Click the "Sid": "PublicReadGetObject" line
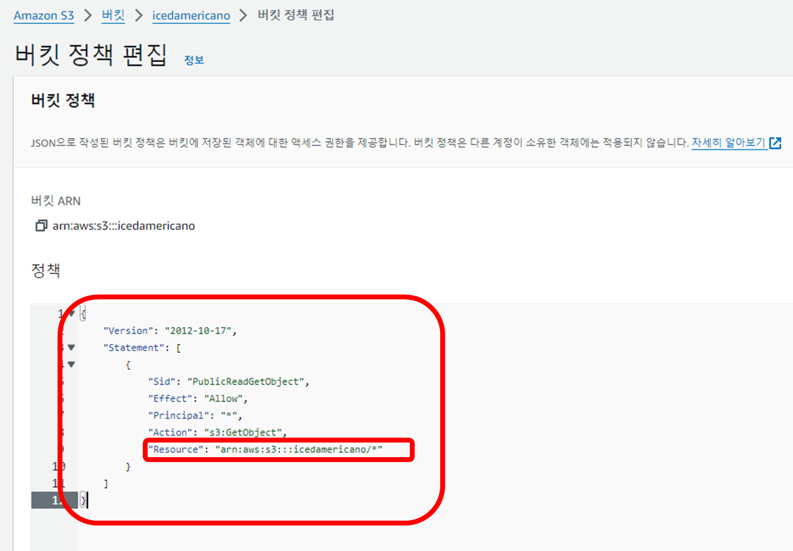Viewport: 793px width, 551px height. (229, 382)
